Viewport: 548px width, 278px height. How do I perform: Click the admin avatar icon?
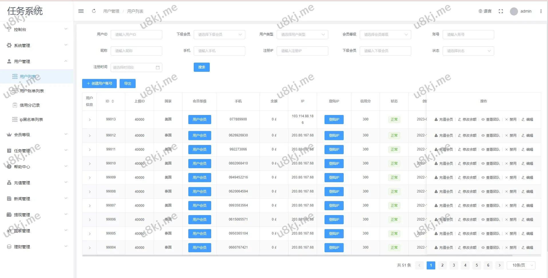[x=514, y=11]
